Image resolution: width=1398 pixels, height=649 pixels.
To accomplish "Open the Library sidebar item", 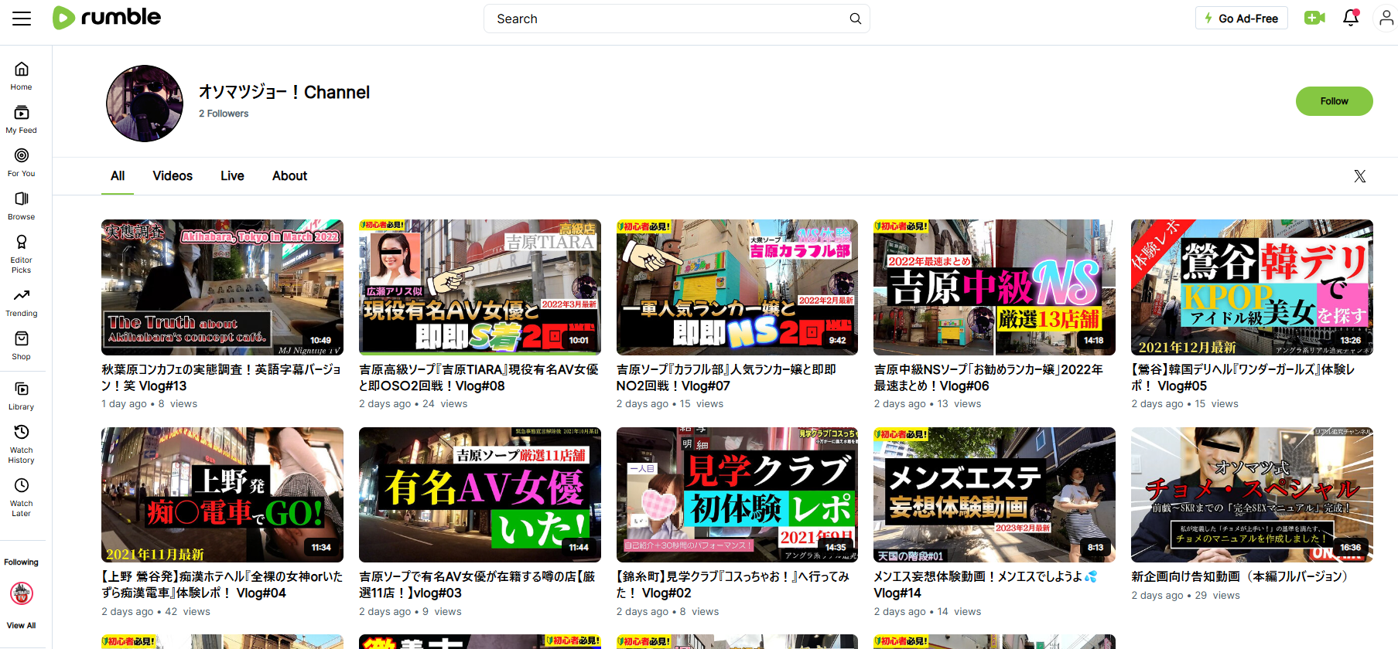I will (x=22, y=395).
